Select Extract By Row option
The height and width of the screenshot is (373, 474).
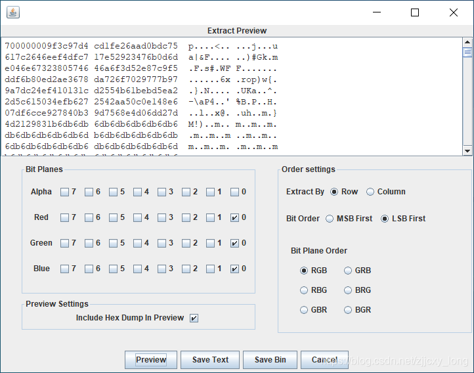(334, 192)
